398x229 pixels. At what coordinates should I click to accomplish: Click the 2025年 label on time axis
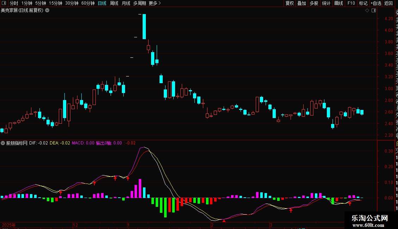[x=9, y=225]
